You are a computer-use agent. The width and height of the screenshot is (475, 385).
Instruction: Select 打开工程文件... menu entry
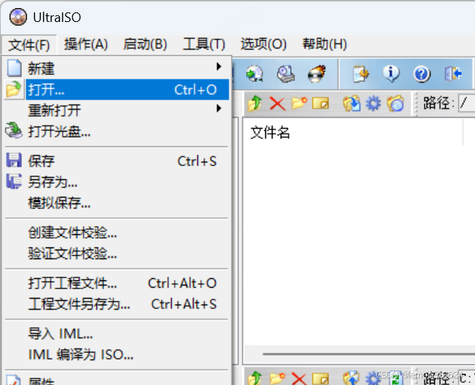[117, 283]
